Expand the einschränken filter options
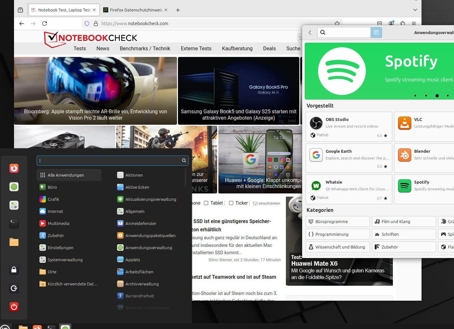The width and height of the screenshot is (454, 329). (x=266, y=203)
